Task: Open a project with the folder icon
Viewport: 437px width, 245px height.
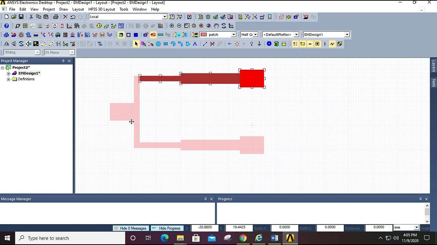Action: [14, 17]
